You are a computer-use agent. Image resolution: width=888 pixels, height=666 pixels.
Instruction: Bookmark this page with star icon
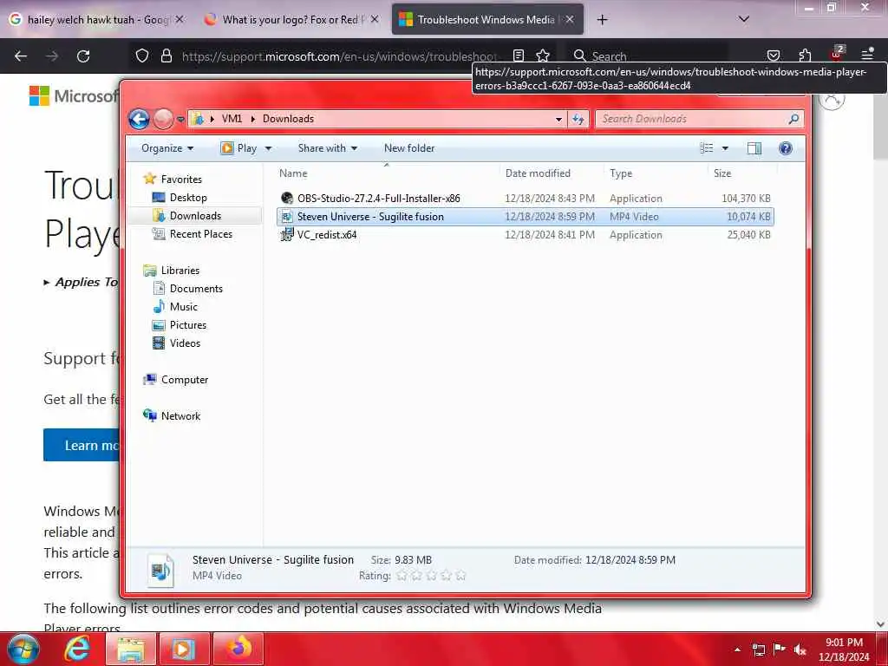(x=543, y=55)
